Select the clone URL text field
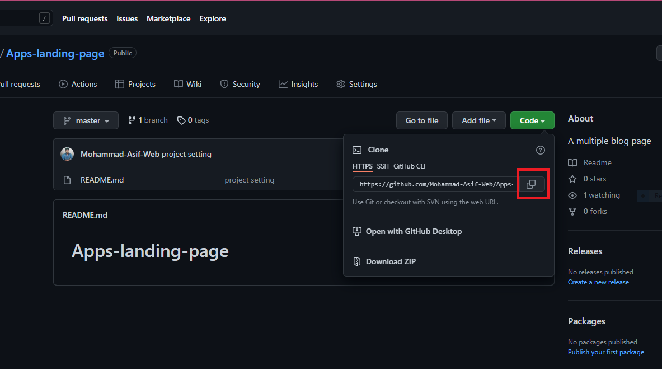 tap(435, 184)
